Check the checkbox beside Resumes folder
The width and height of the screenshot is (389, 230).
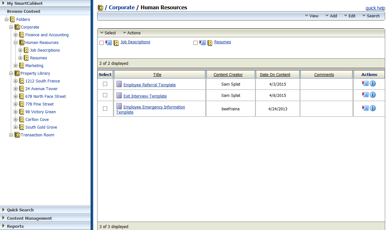195,42
